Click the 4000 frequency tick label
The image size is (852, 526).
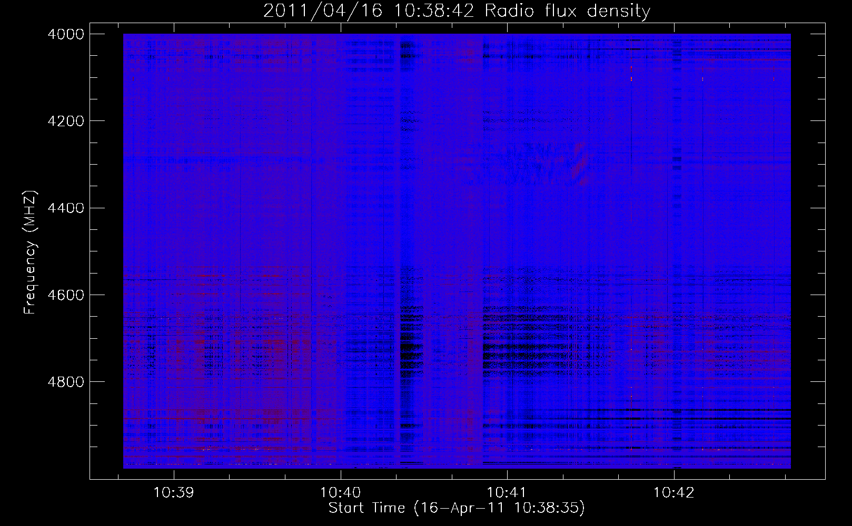66,34
